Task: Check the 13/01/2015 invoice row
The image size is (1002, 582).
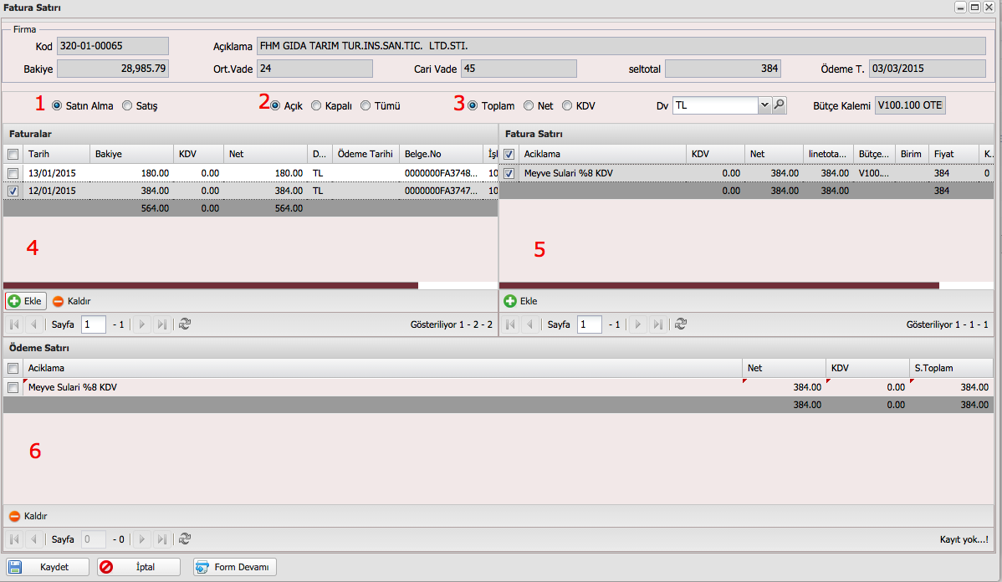Action: click(x=13, y=173)
